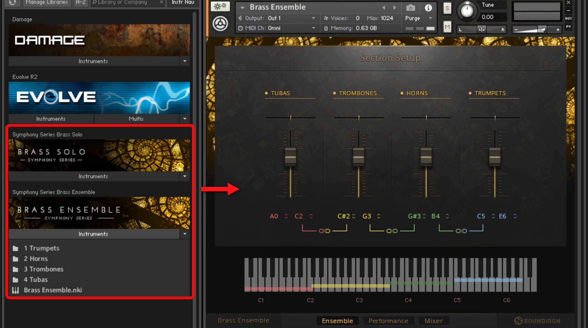Adjust the Trombones low note C#2 stepper
The height and width of the screenshot is (328, 588).
click(354, 216)
